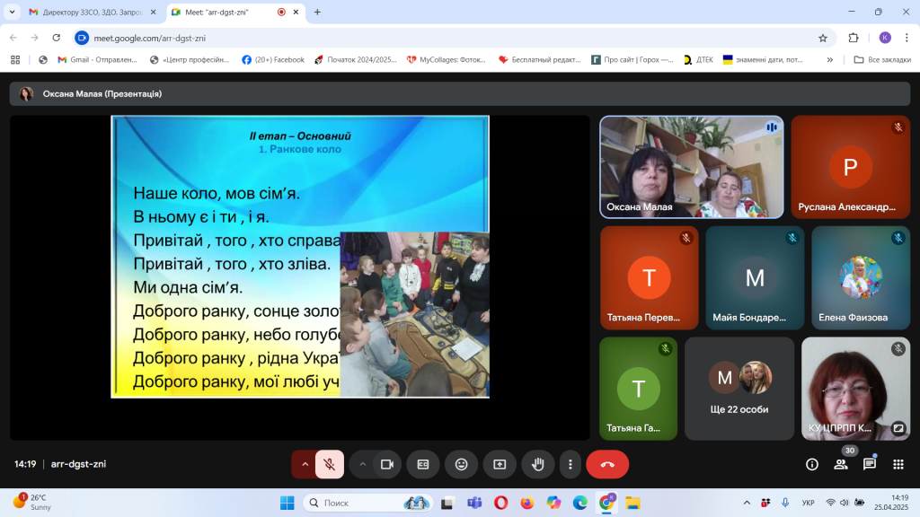
Task: Reload the Meet page
Action: [x=57, y=38]
